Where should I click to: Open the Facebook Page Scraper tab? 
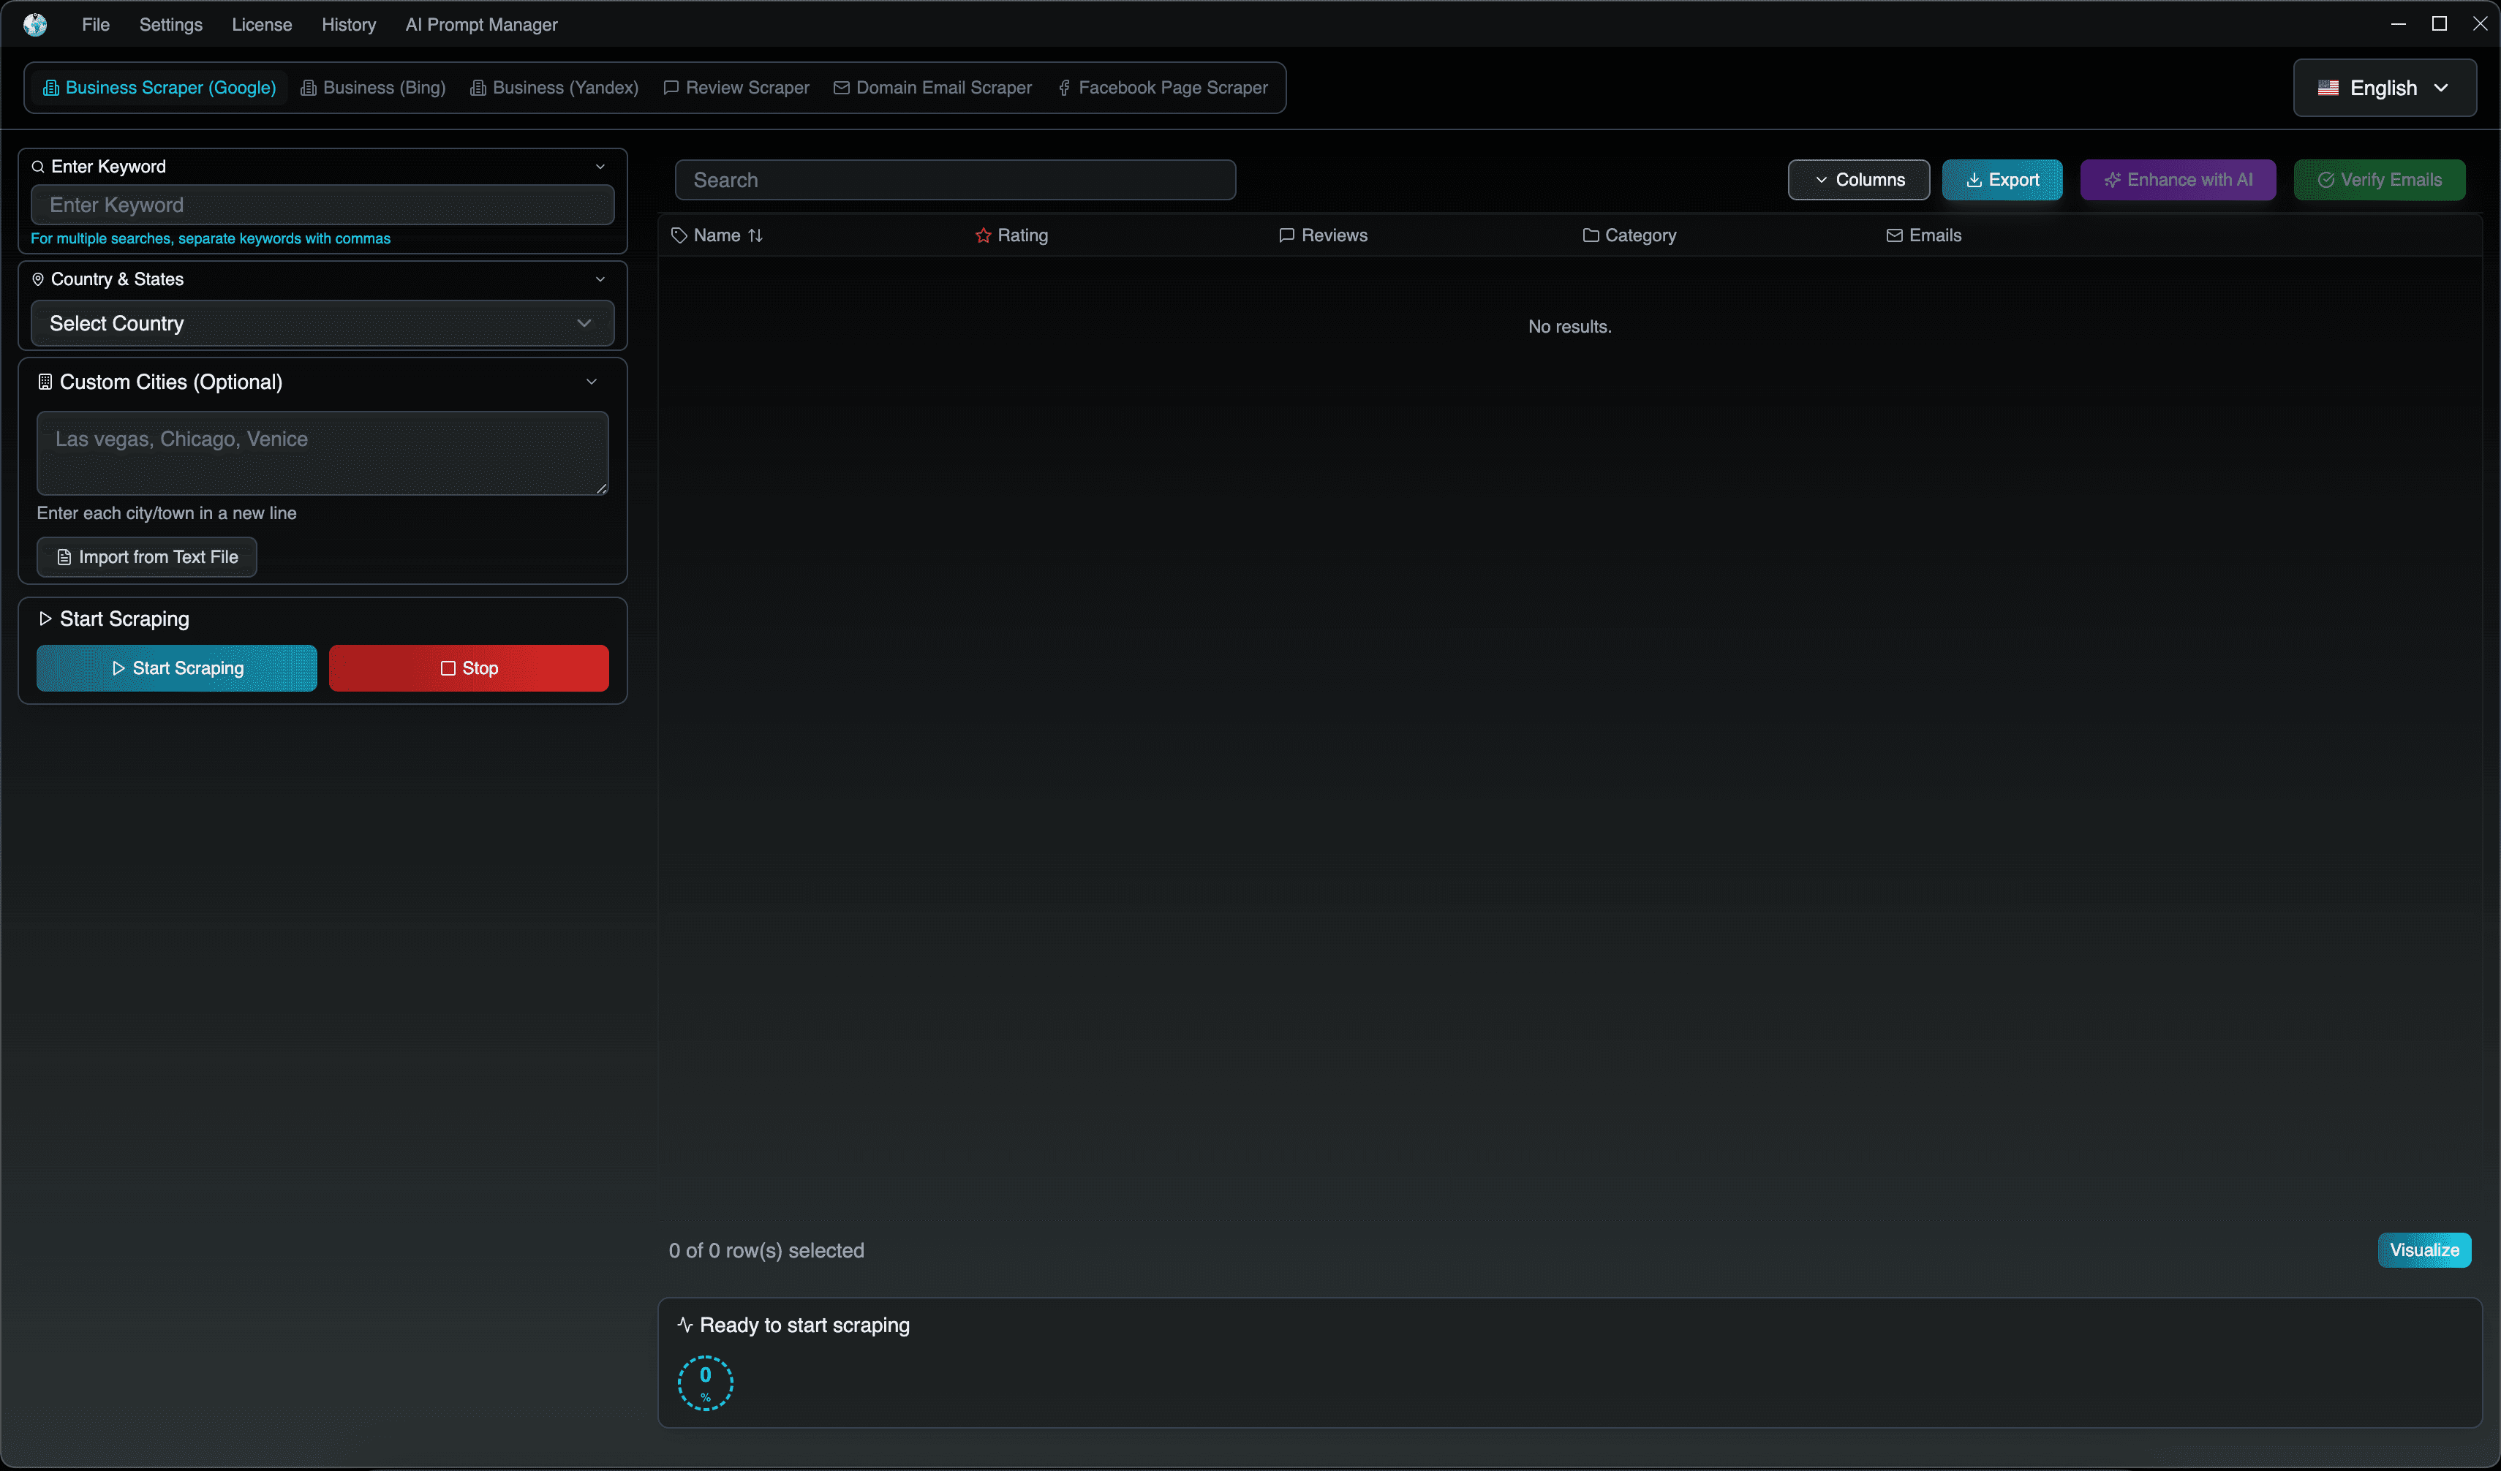[x=1162, y=88]
